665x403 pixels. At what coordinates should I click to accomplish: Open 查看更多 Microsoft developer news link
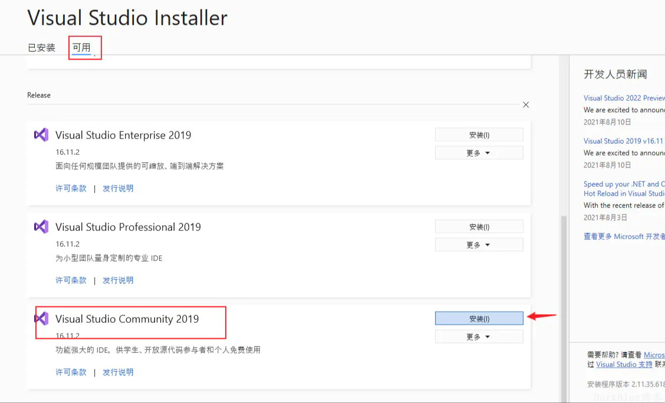pyautogui.click(x=624, y=236)
